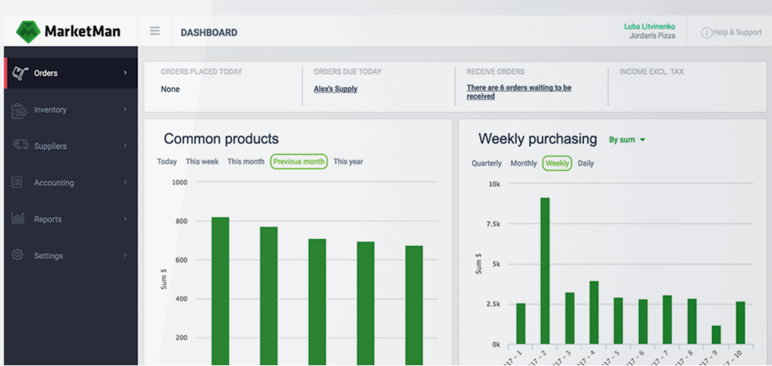Viewport: 772px width, 366px height.
Task: Click the Reports chart icon
Action: [x=18, y=218]
